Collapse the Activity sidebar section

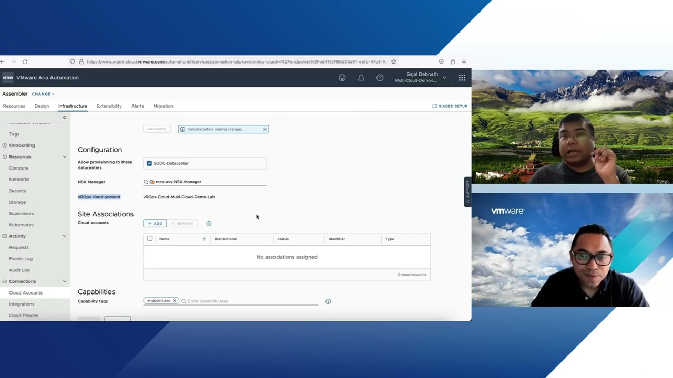(65, 236)
